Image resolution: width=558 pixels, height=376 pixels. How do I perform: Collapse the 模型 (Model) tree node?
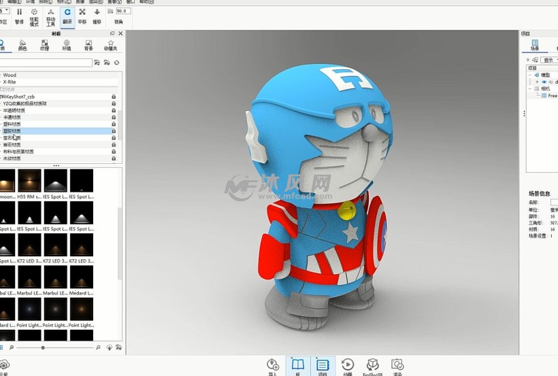pyautogui.click(x=530, y=75)
